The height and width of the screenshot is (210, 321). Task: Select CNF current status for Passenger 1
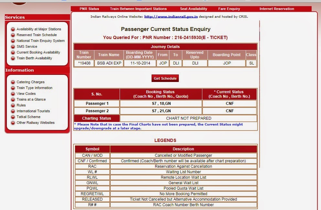click(x=230, y=103)
